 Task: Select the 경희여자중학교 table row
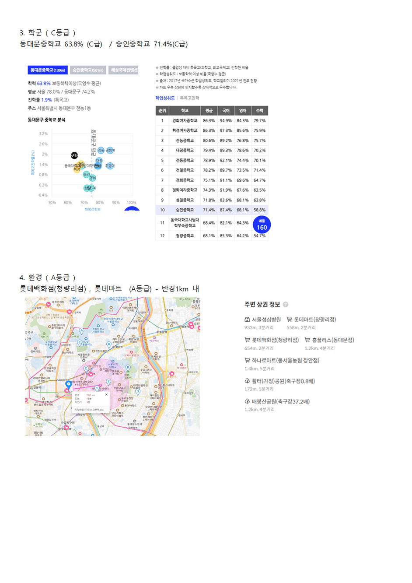coord(212,120)
